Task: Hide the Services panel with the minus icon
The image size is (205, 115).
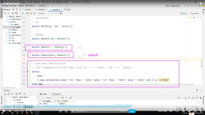Action: point(201,90)
